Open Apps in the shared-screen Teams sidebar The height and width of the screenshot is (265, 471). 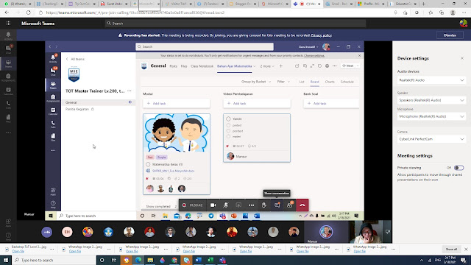pos(53,191)
